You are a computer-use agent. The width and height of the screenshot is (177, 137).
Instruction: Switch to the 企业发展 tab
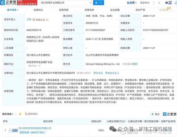point(115,10)
